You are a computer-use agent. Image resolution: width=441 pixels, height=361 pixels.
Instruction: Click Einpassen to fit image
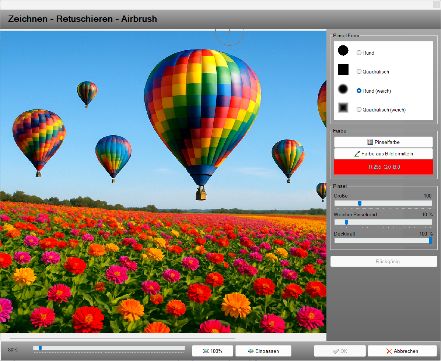pos(263,351)
